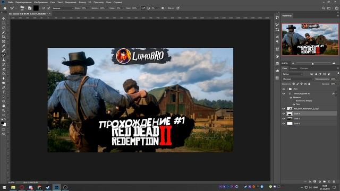340x191 pixels.
Task: Toggle lock all padlock icon
Action: click(309, 84)
